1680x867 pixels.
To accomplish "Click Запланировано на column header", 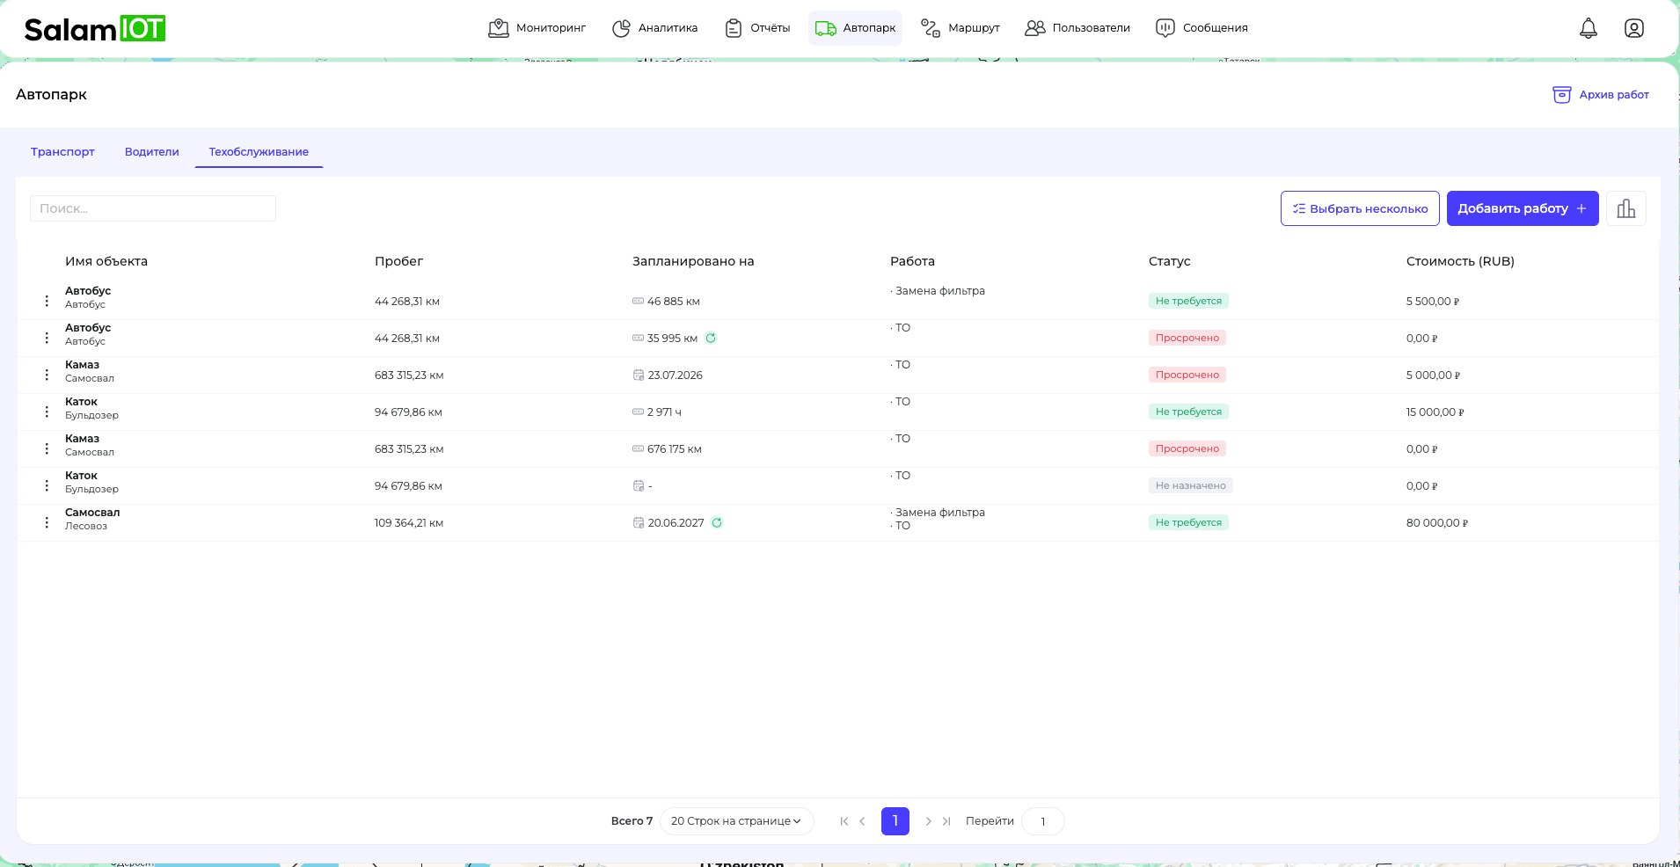I will coord(693,261).
